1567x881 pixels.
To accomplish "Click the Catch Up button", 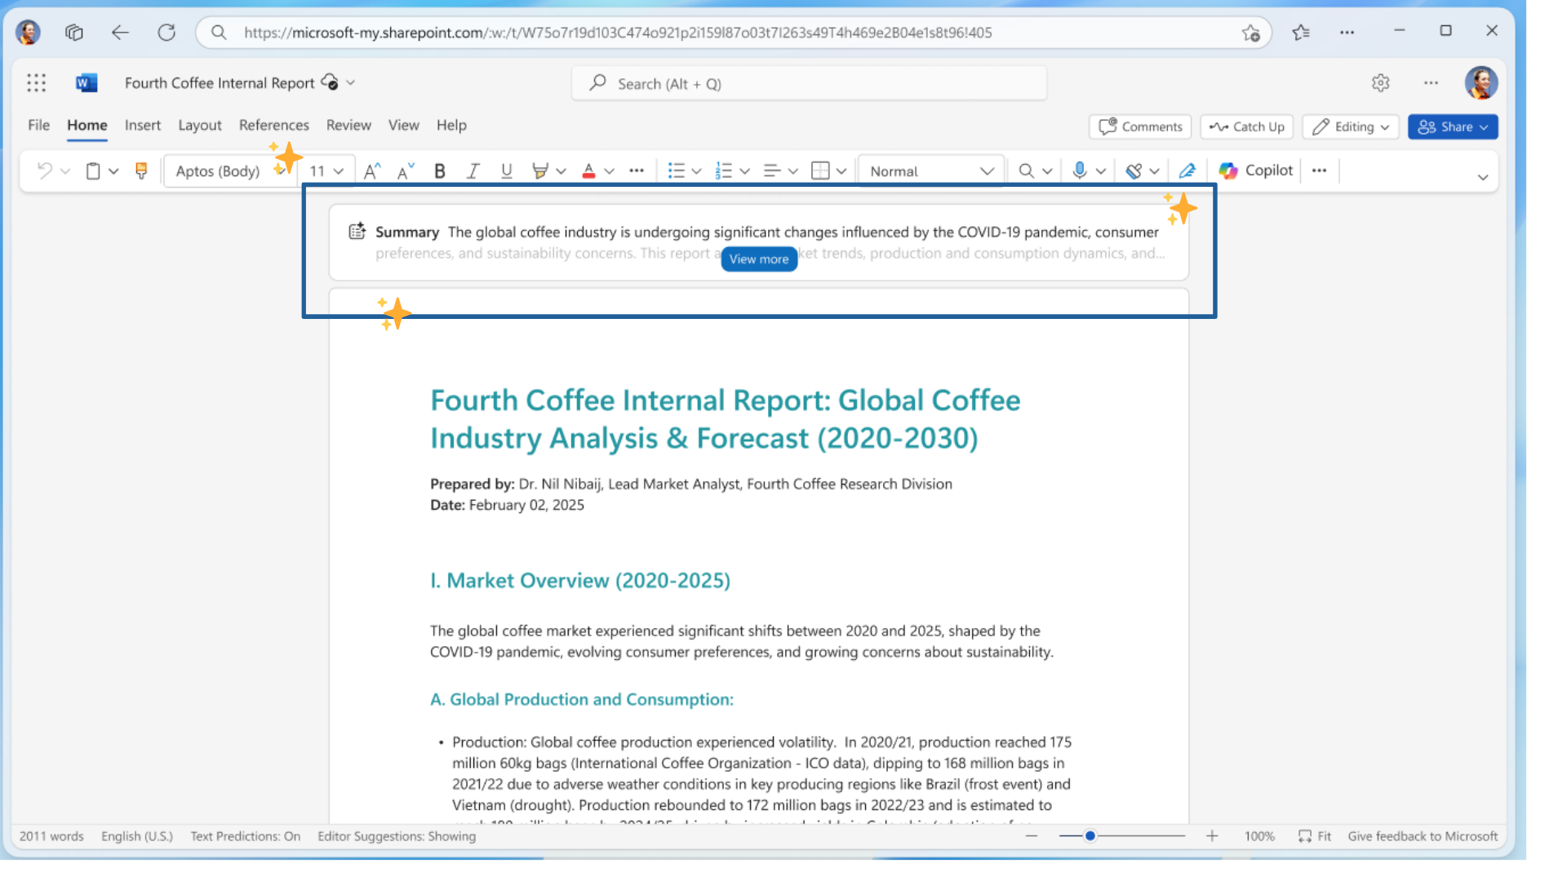I will [1246, 126].
